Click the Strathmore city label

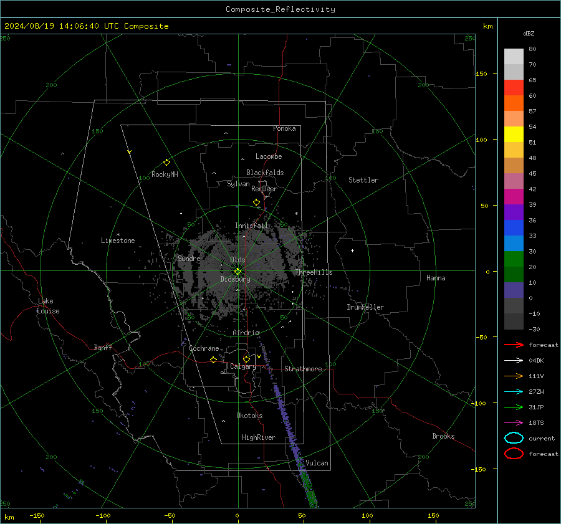pyautogui.click(x=303, y=369)
